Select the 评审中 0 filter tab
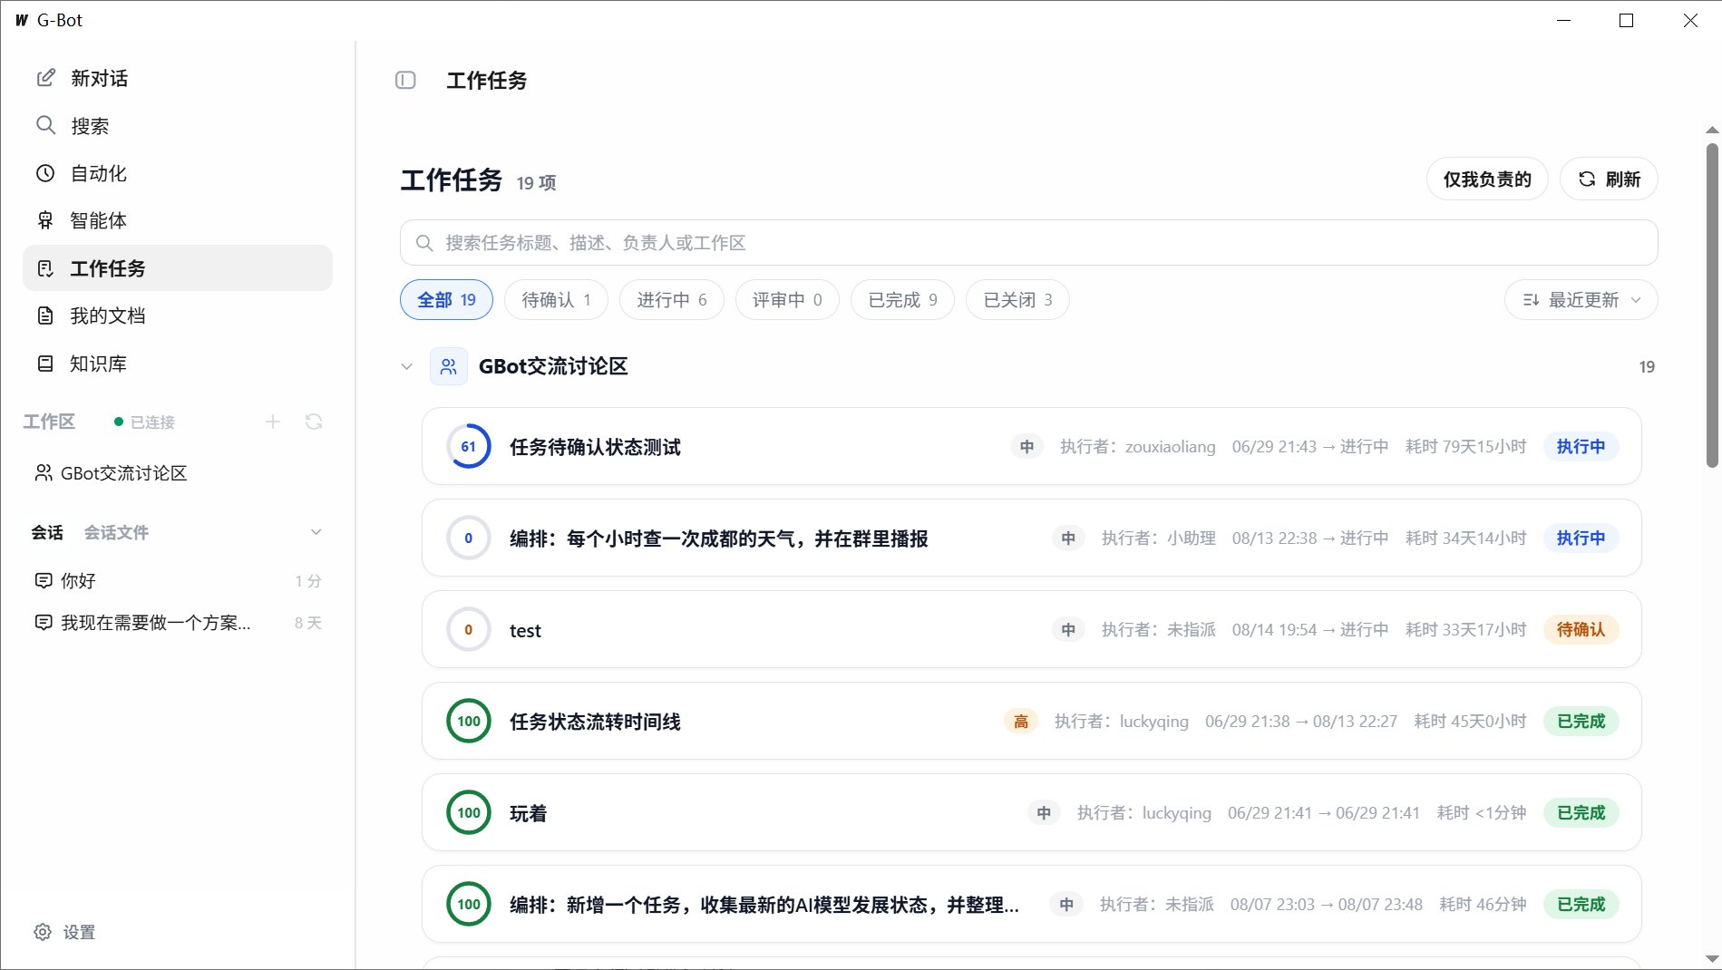Screen dimensions: 1722x970 [787, 300]
